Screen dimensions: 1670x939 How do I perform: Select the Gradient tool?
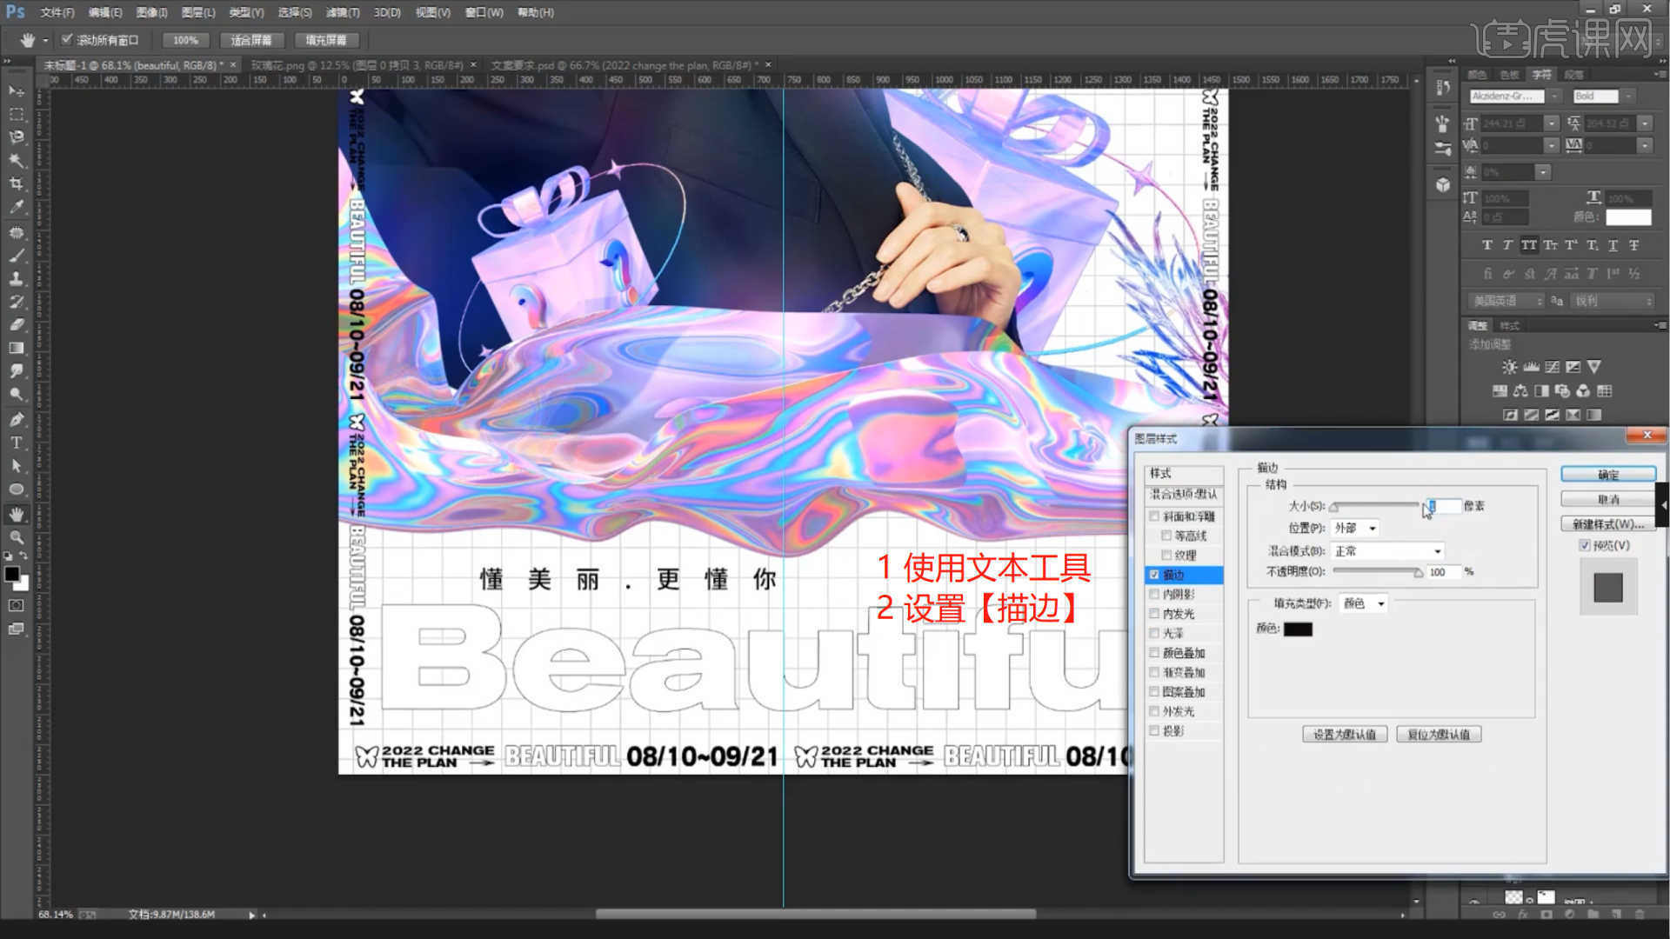pyautogui.click(x=17, y=348)
